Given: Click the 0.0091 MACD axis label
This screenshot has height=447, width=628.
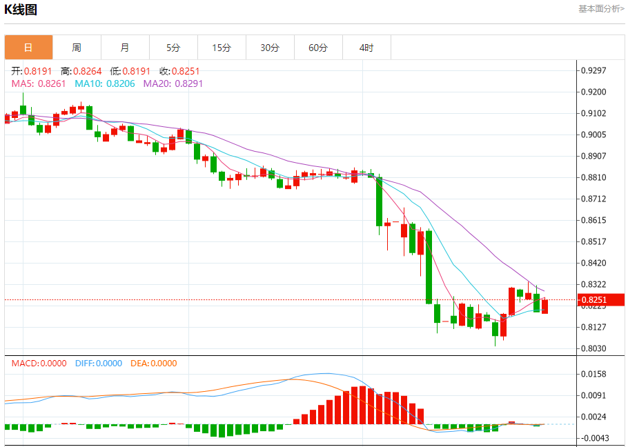Looking at the screenshot, I should [x=594, y=395].
